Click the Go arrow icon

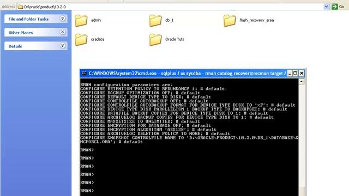tap(334, 7)
